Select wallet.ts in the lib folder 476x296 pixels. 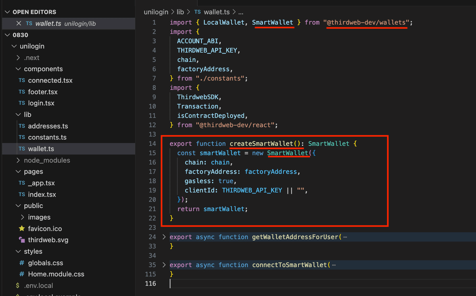click(41, 149)
